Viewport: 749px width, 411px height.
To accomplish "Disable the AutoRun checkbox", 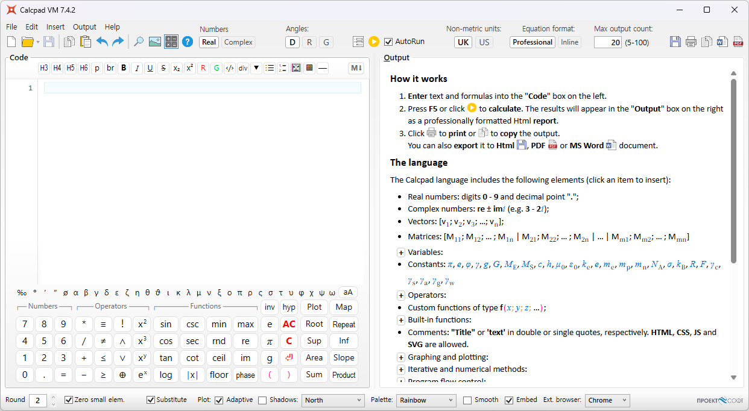I will [388, 42].
